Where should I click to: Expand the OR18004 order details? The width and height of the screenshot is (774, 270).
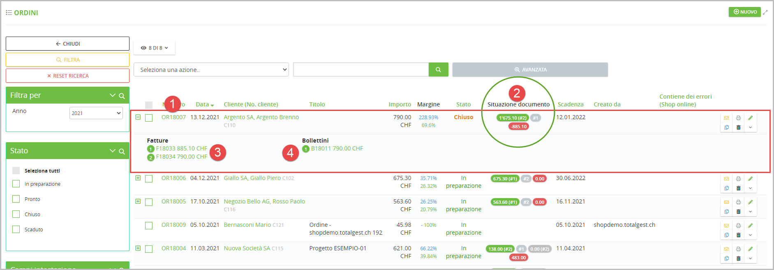coord(138,248)
